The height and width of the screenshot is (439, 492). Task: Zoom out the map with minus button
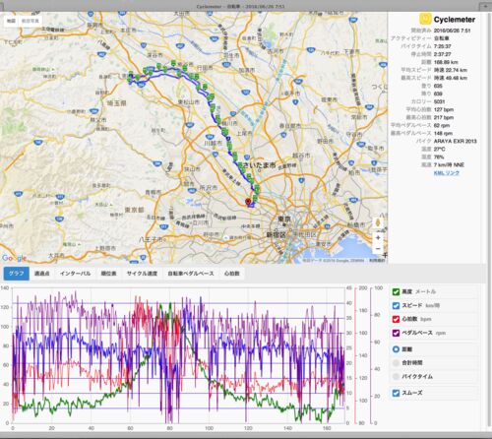point(378,248)
